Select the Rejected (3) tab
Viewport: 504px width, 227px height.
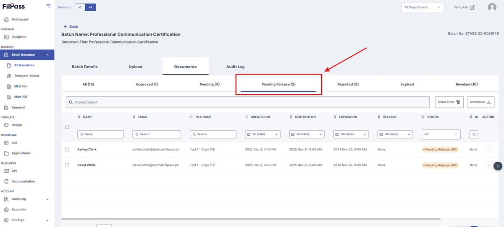tap(348, 84)
